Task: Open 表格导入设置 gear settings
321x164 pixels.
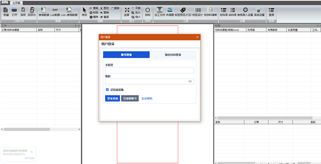Action: pos(245,12)
